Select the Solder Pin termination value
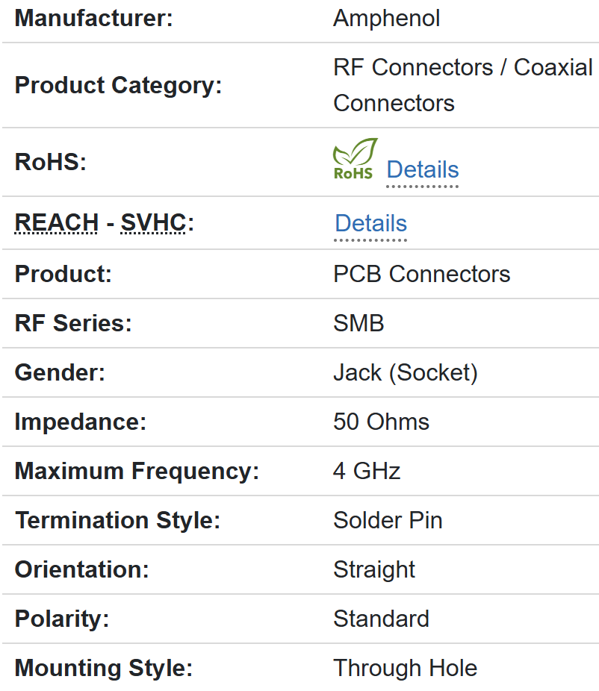Screen dimensions: 599x691 388,520
